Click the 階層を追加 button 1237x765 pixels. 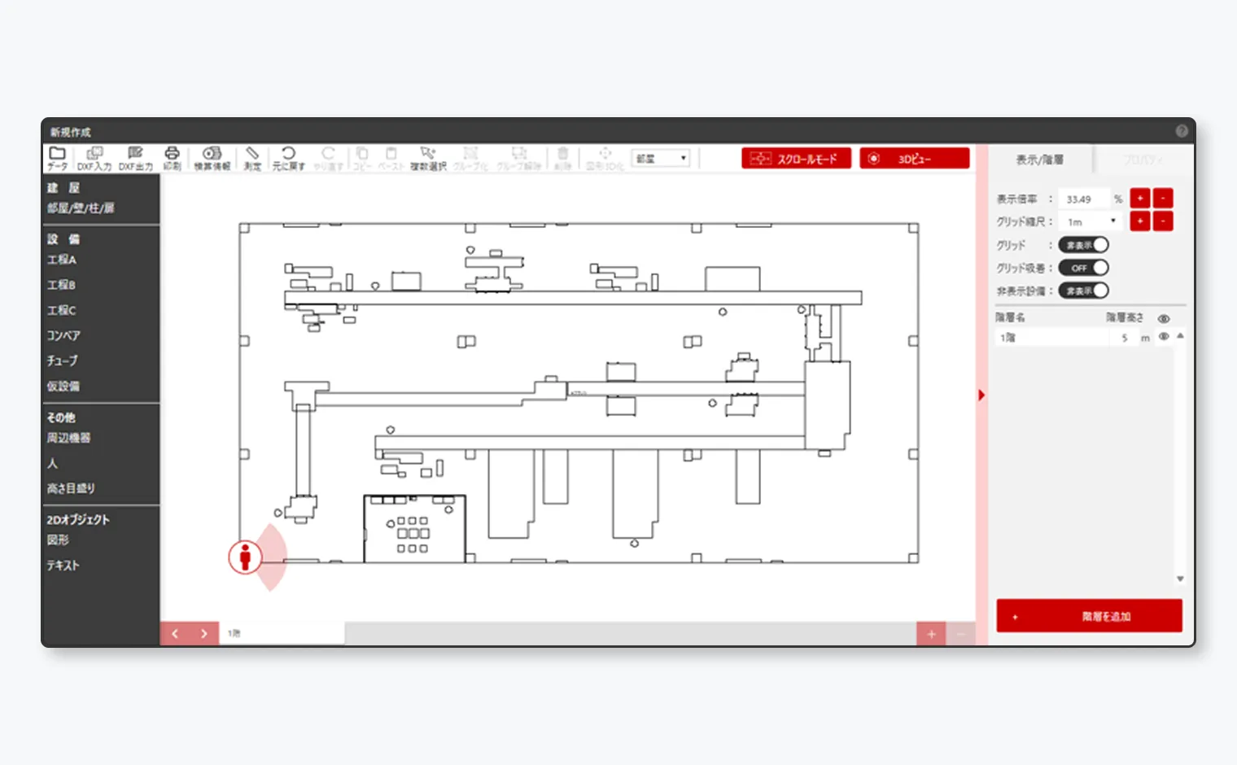coord(1089,616)
